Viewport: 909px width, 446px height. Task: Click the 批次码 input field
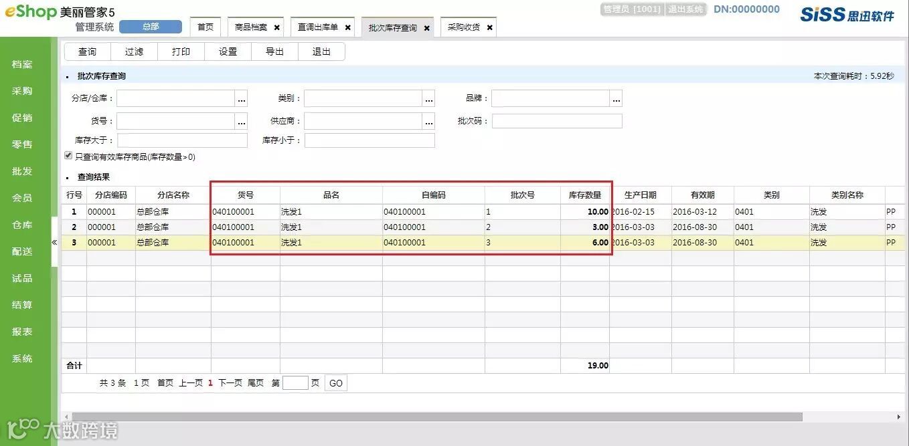pyautogui.click(x=557, y=121)
